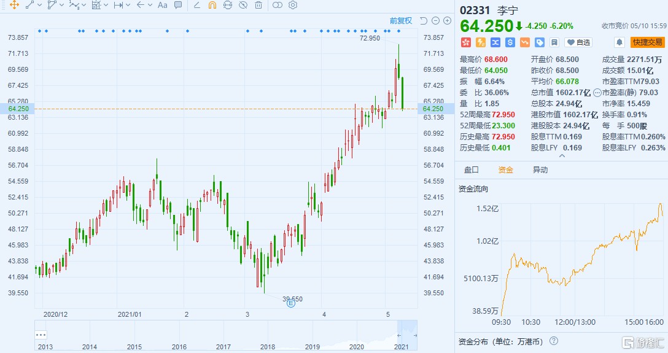Image resolution: width=668 pixels, height=353 pixels.
Task: Undo chart view with reset arrow
Action: [x=424, y=21]
